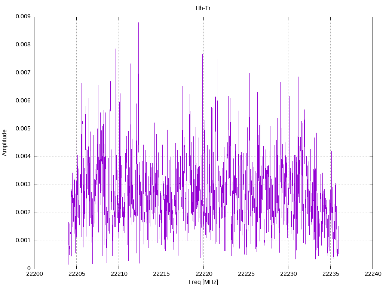This screenshot has height=287, width=383.
Task: Click the 0.005 y-axis tick label
Action: click(23, 129)
